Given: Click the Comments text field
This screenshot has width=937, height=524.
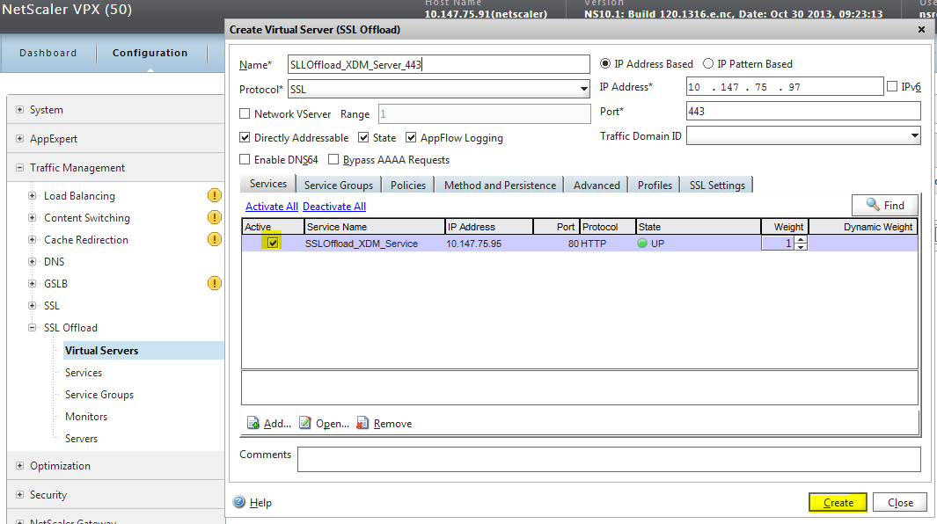Looking at the screenshot, I should (609, 459).
